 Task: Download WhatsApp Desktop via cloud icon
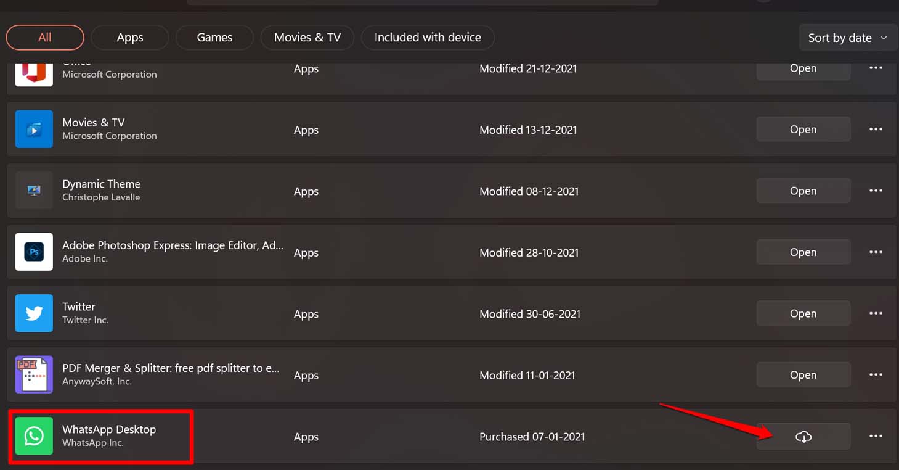pyautogui.click(x=803, y=437)
